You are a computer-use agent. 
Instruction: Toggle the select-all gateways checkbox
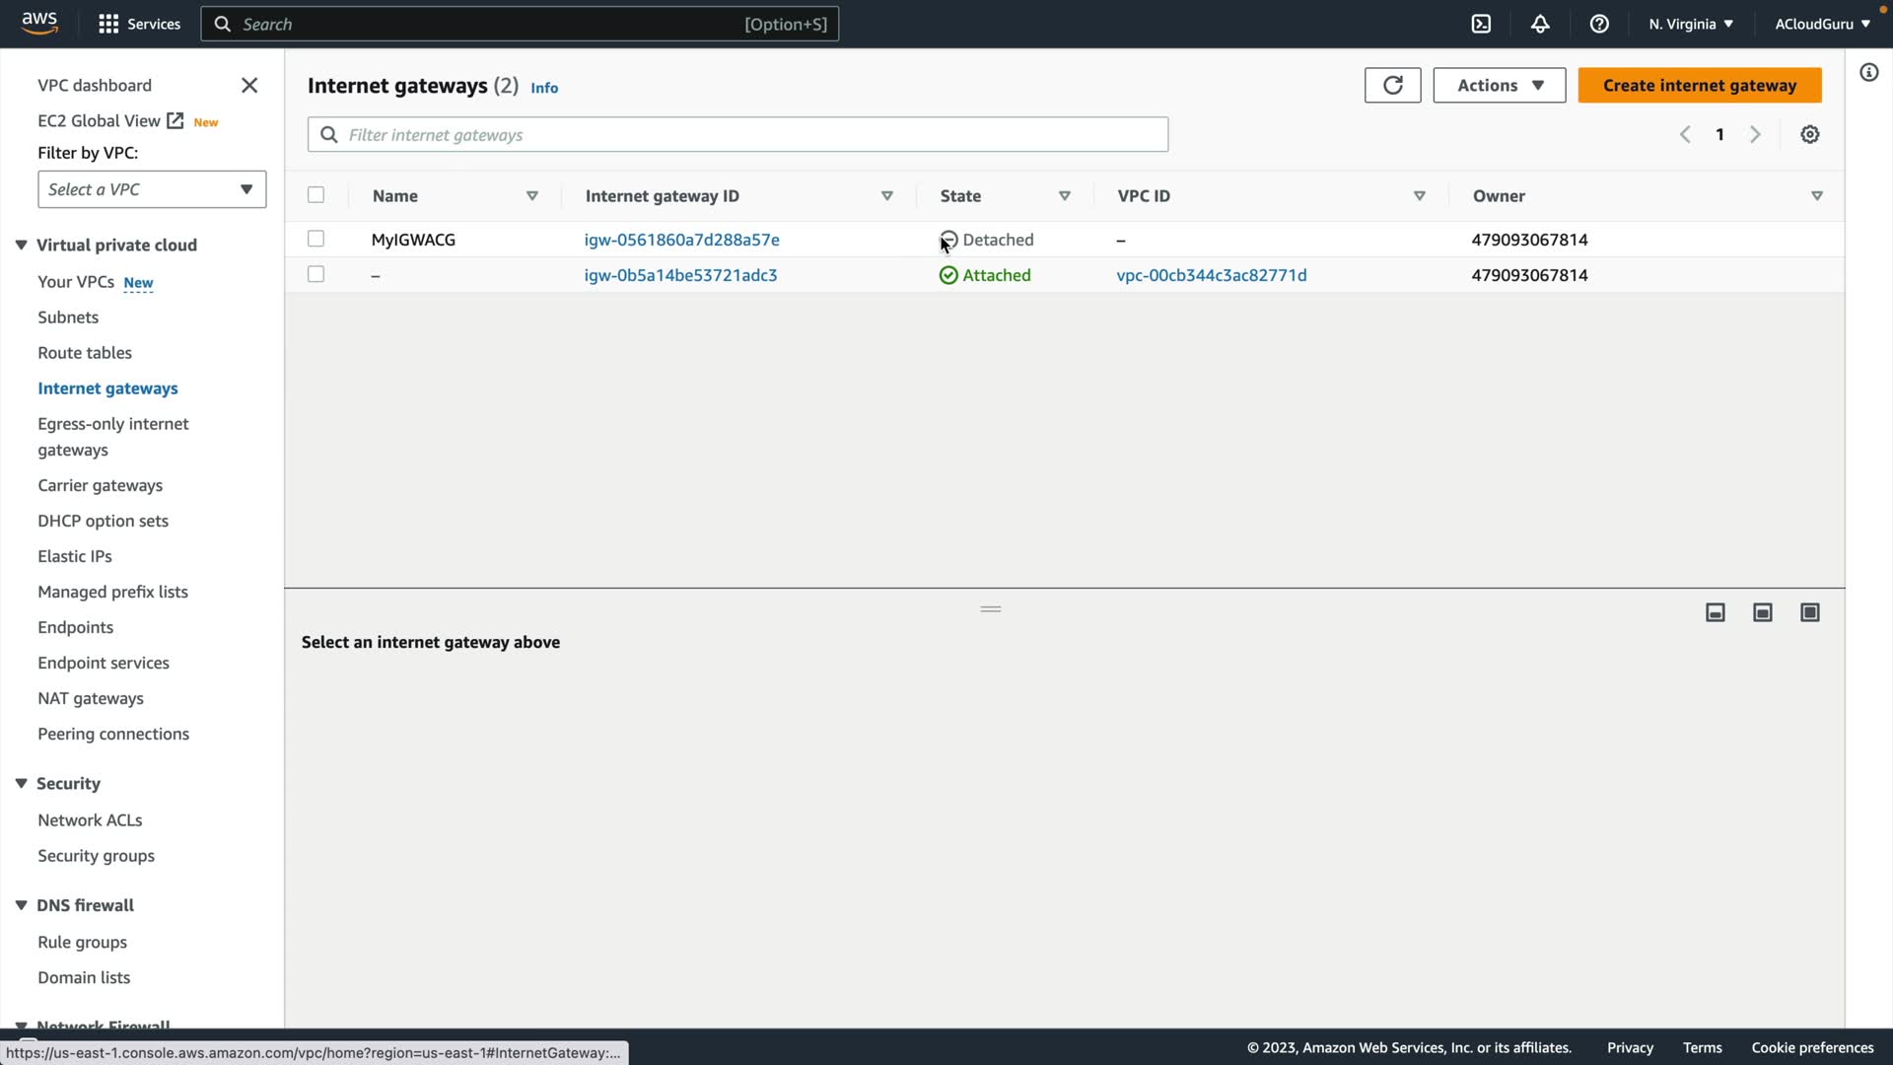pos(315,195)
